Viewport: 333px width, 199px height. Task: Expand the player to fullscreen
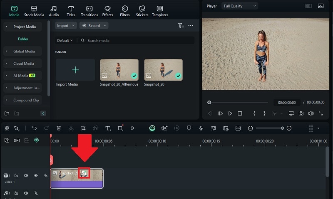click(321, 113)
